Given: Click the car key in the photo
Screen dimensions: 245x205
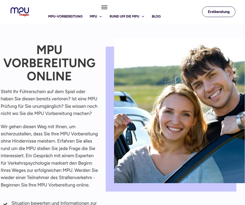Looking at the screenshot, I should tap(131, 132).
